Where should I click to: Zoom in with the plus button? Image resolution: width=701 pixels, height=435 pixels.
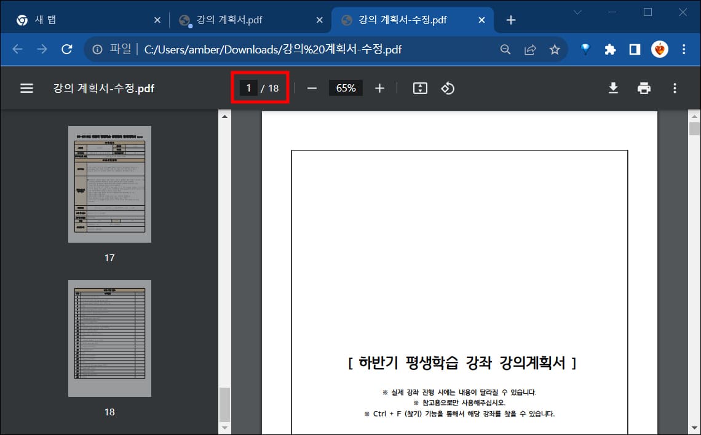(x=379, y=88)
